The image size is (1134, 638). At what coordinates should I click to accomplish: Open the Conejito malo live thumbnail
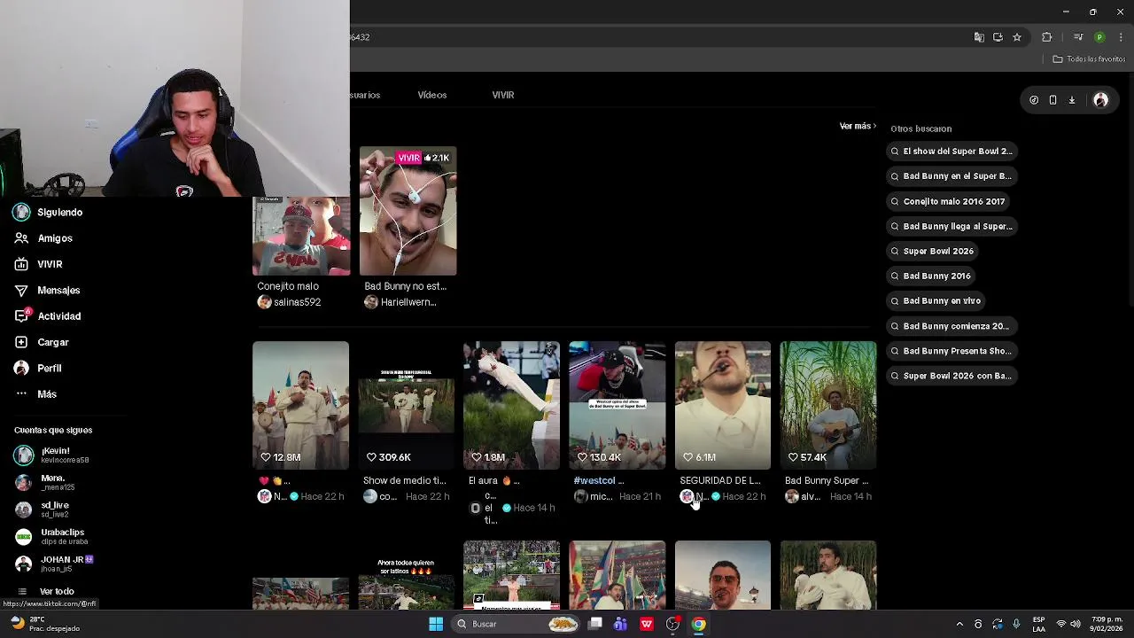[301, 236]
